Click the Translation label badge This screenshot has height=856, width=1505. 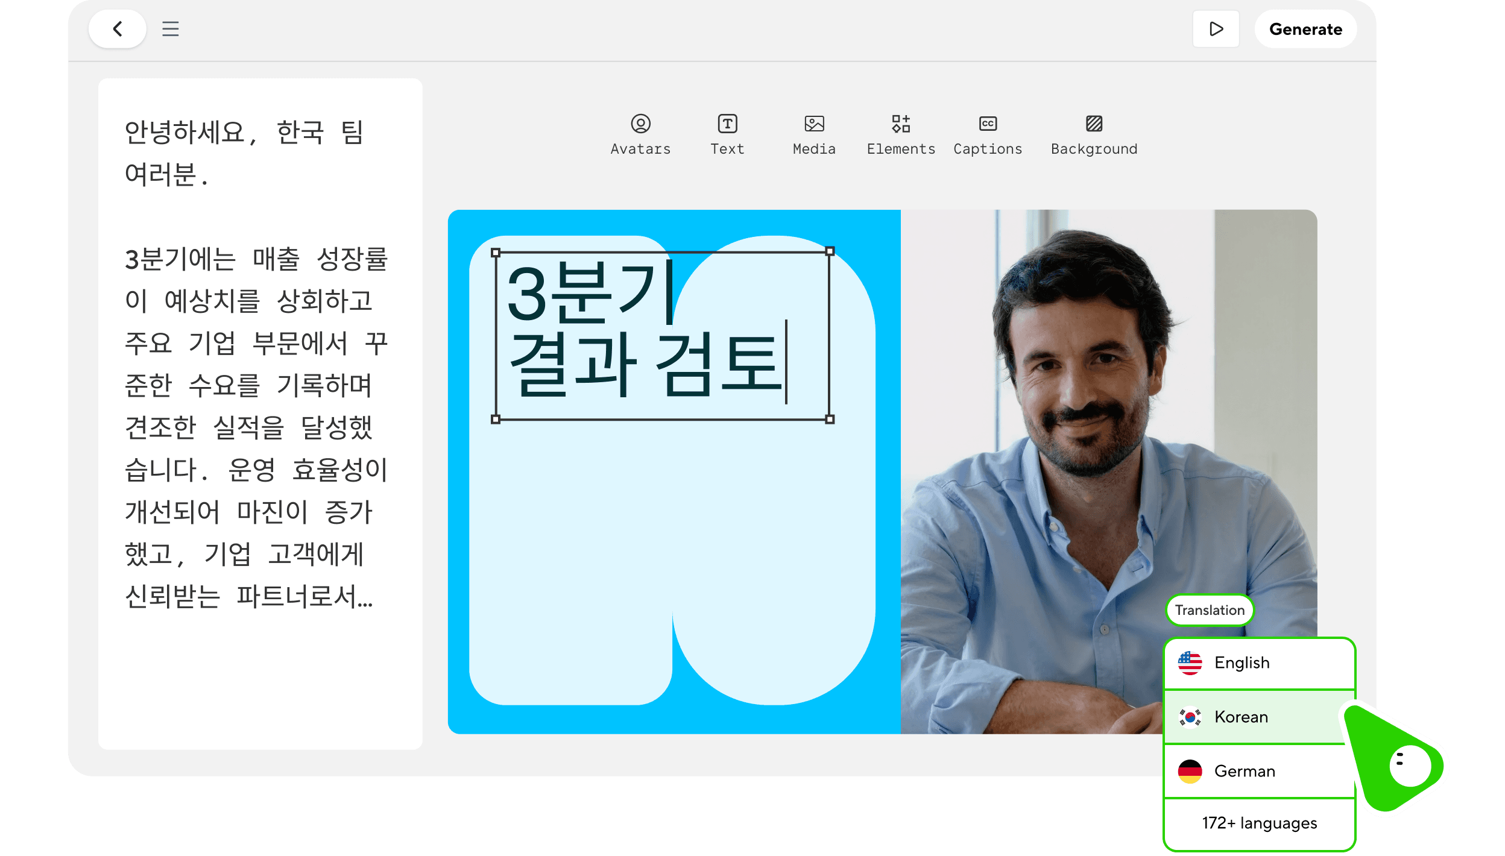tap(1210, 610)
